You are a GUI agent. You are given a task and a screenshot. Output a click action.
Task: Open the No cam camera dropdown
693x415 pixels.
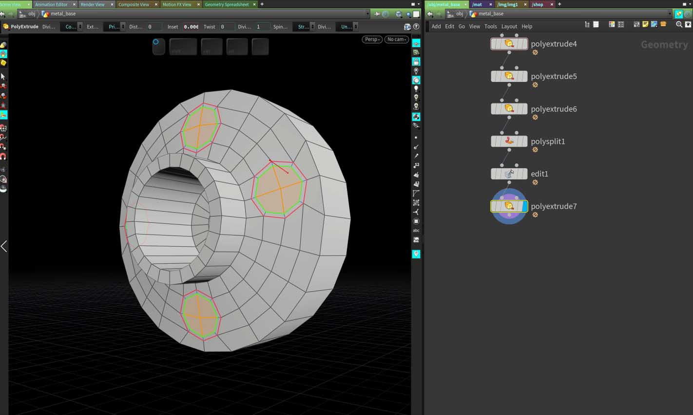pyautogui.click(x=396, y=40)
